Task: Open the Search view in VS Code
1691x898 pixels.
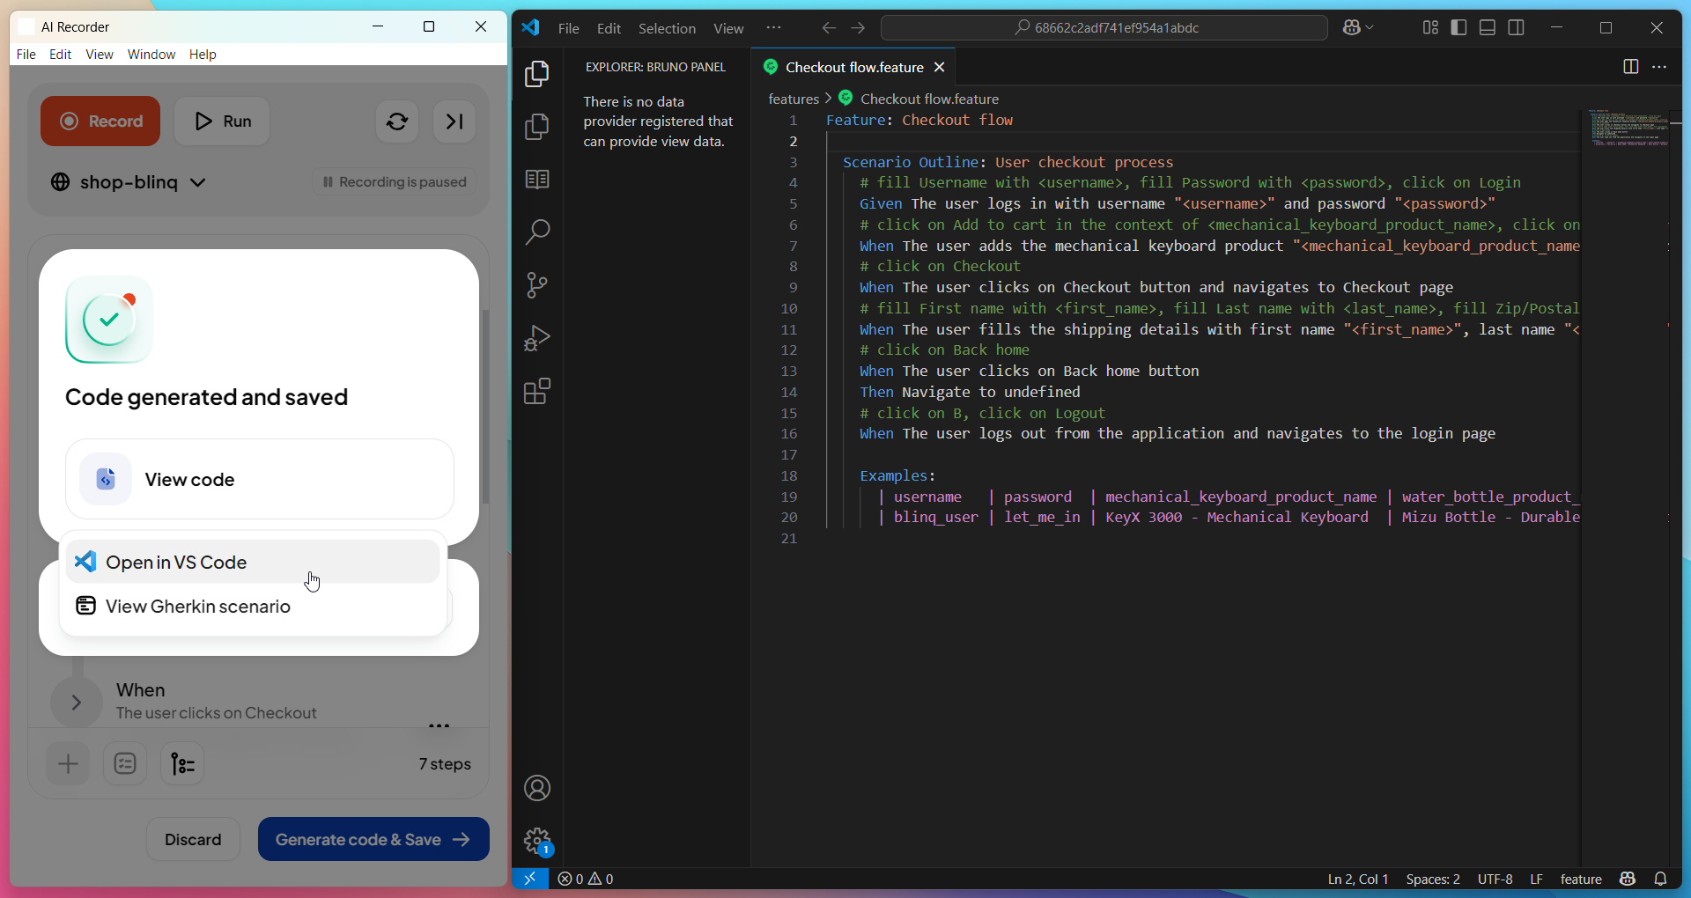Action: 536,232
